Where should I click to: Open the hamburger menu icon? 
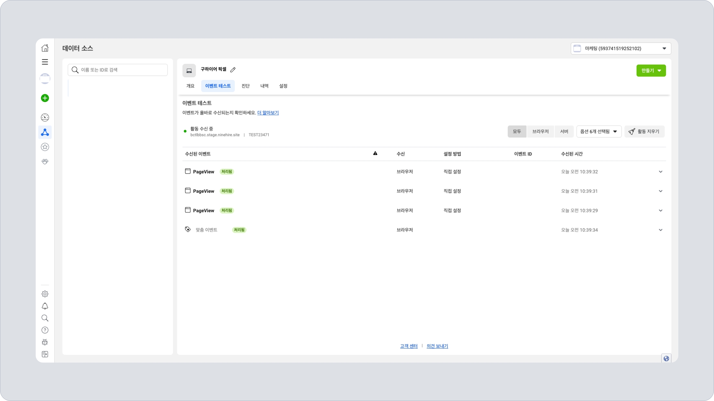[45, 62]
